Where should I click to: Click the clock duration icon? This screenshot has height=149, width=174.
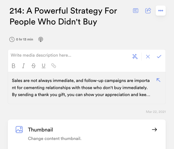point(12,40)
